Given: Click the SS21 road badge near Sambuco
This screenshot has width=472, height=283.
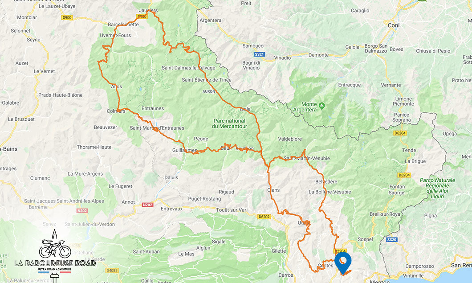Looking at the screenshot, I should pyautogui.click(x=259, y=54).
